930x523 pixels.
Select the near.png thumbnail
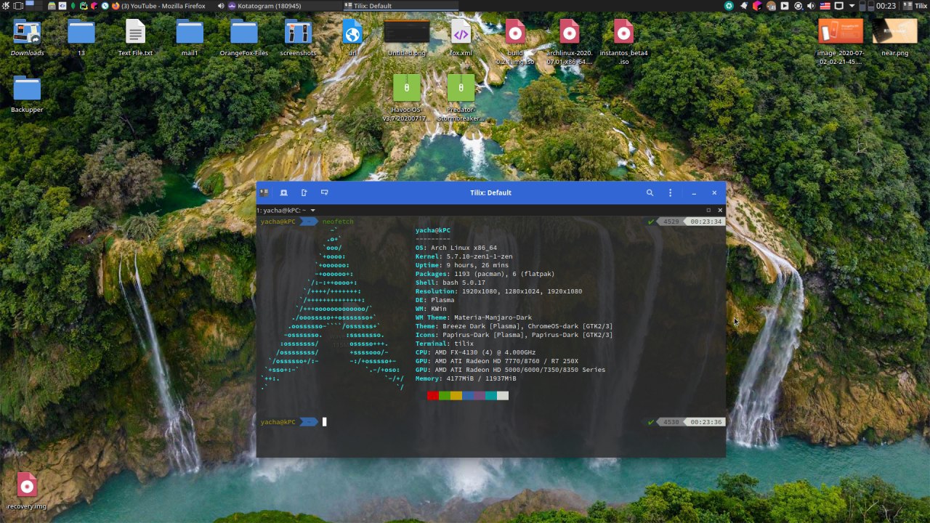coord(894,38)
